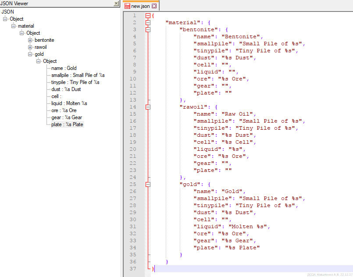Click the JSON root node in the tree

point(7,12)
